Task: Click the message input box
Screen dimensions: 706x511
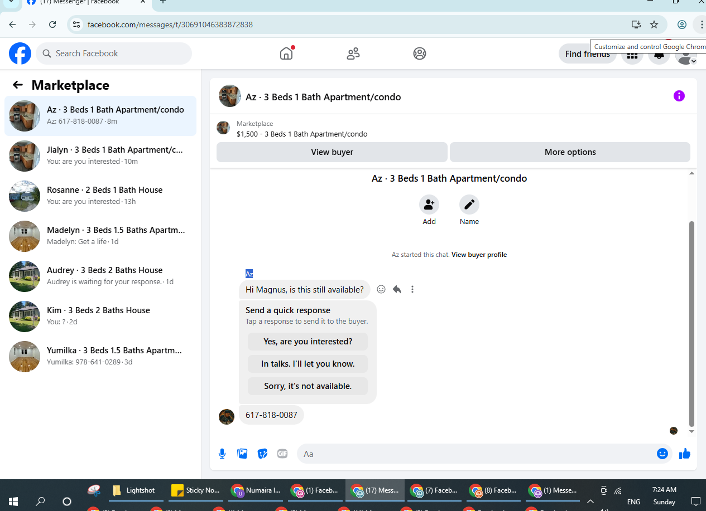Action: tap(477, 454)
